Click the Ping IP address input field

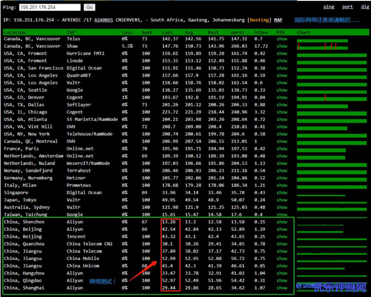click(50, 7)
